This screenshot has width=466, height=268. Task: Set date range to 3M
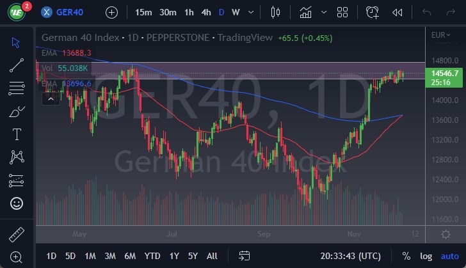point(110,256)
